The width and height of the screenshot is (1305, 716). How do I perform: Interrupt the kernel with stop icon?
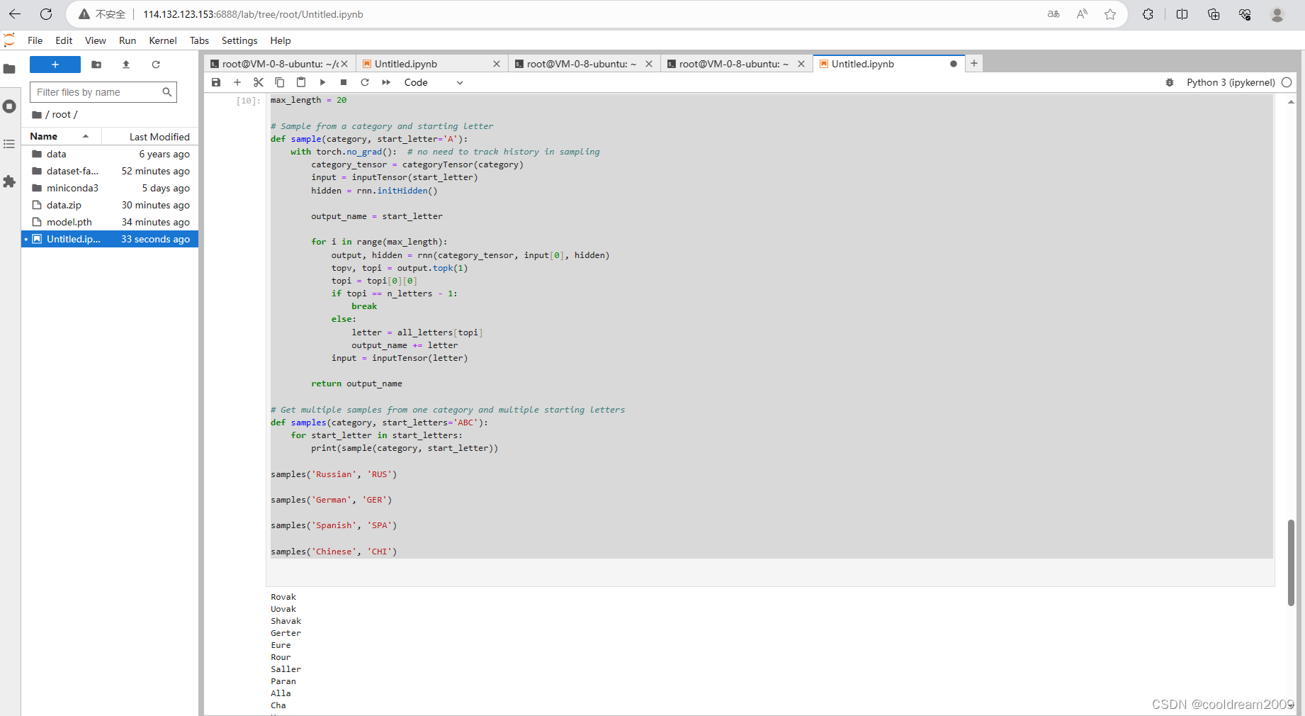(344, 82)
